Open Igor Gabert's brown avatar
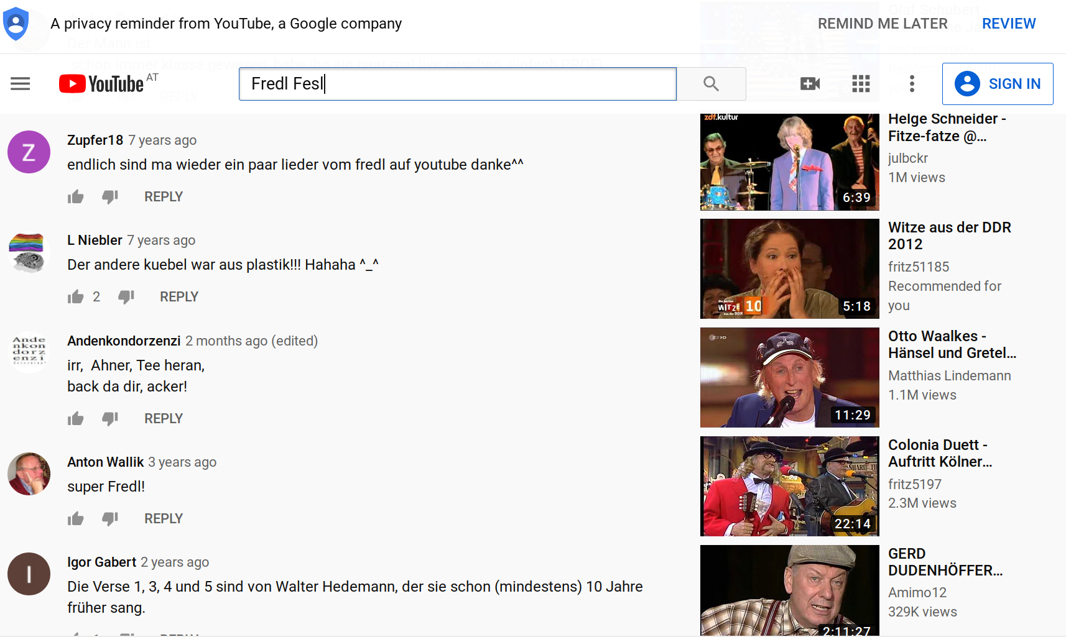Viewport: 1066px width, 637px height. click(x=29, y=574)
